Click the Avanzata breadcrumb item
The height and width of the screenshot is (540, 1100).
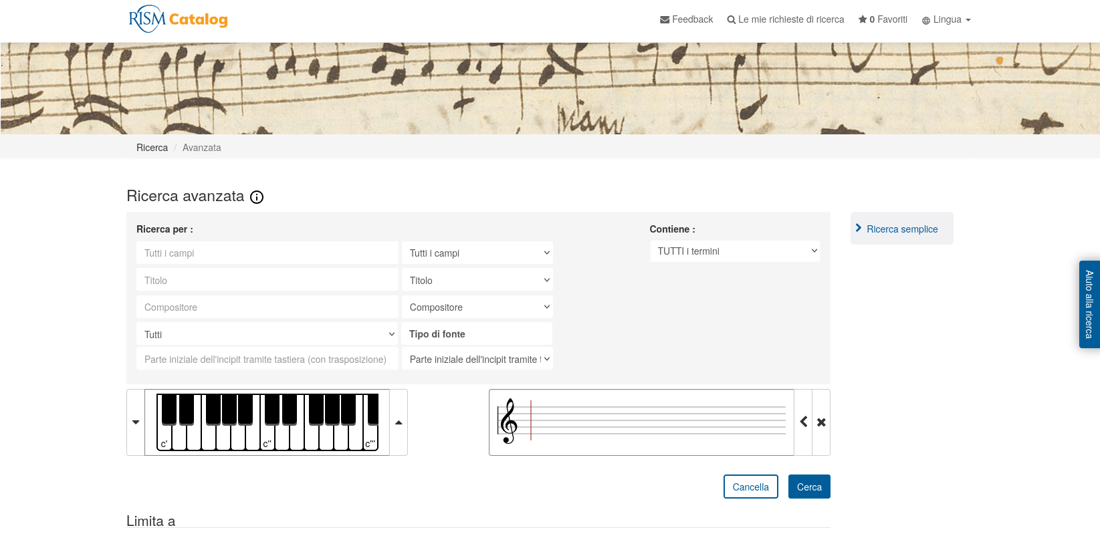click(x=202, y=148)
